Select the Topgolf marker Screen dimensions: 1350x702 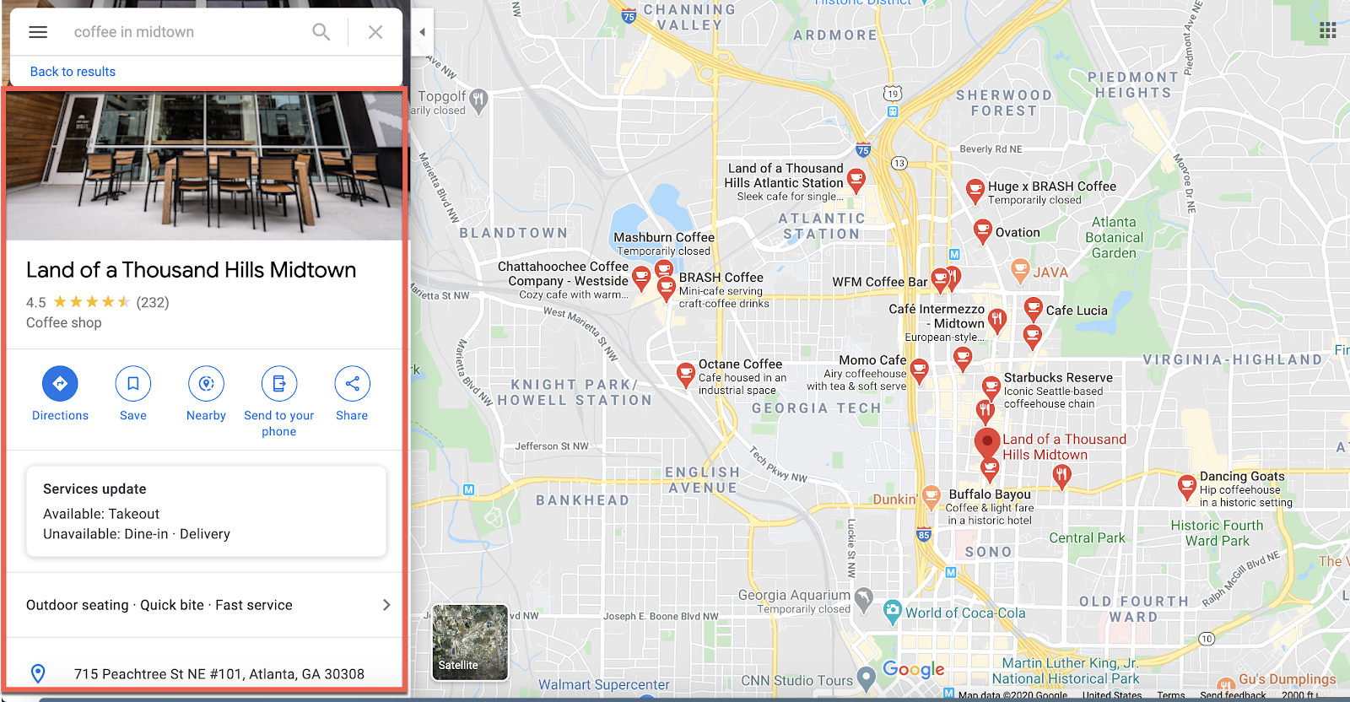point(478,100)
